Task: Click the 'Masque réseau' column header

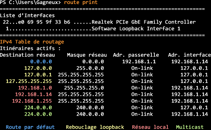Action: 87,55
